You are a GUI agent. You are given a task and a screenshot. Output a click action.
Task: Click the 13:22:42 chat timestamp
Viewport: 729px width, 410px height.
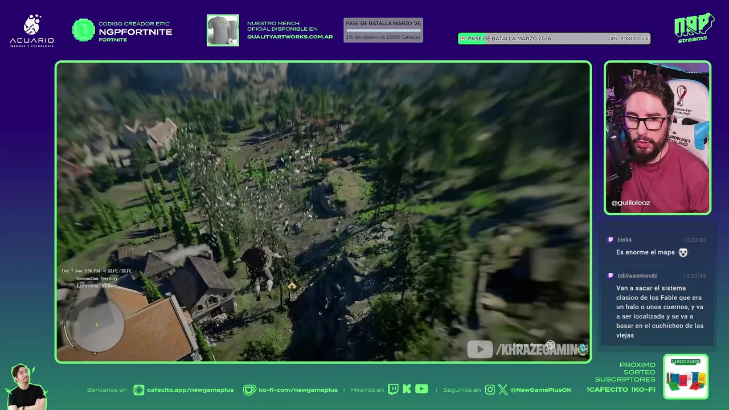click(694, 240)
